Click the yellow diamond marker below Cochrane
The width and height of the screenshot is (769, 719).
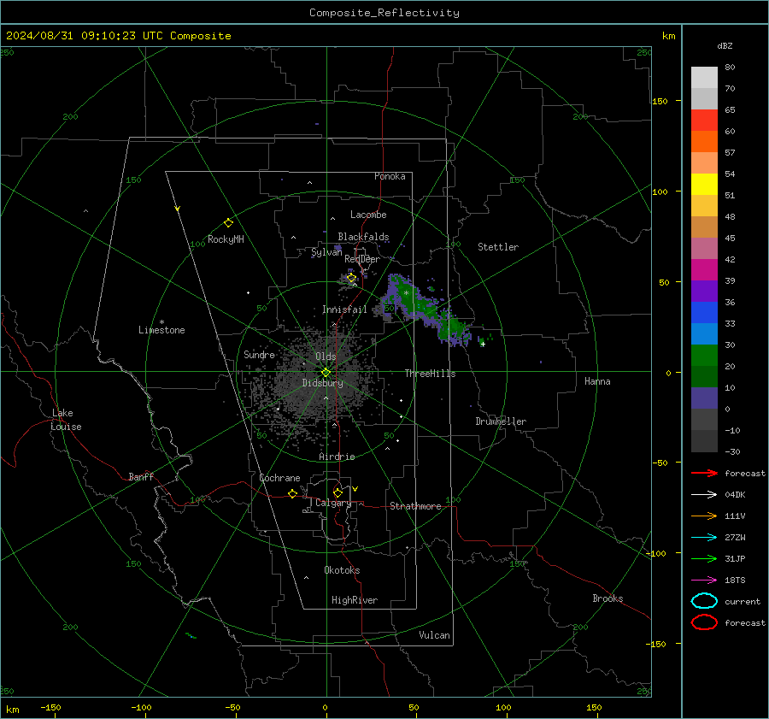[292, 493]
